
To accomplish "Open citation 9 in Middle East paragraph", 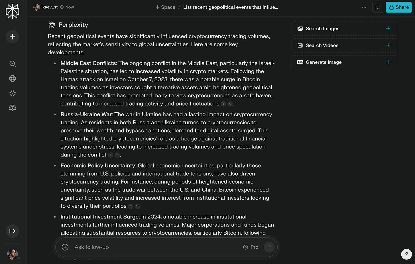I will pos(230,104).
